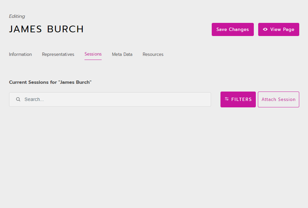Click the Editing label above the title

(x=17, y=16)
